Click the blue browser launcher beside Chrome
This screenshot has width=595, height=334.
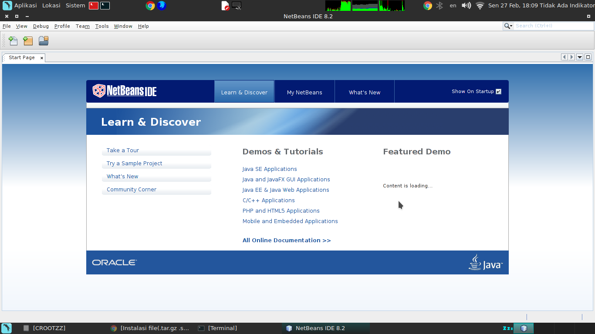coord(162,6)
